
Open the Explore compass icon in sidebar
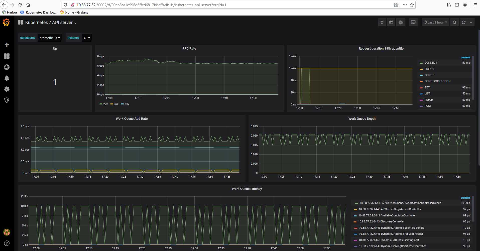click(x=7, y=67)
